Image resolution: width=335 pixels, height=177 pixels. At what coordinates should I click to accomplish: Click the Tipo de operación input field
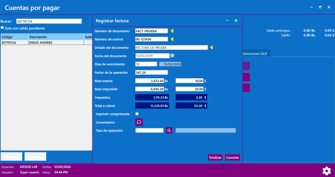coord(149,130)
